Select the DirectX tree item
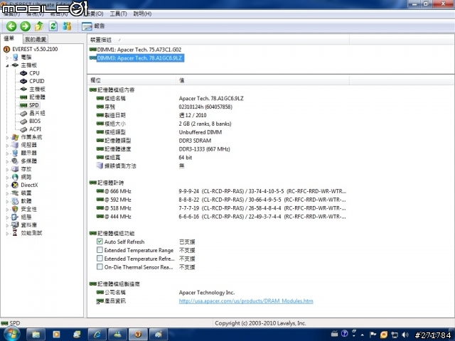 click(x=29, y=185)
